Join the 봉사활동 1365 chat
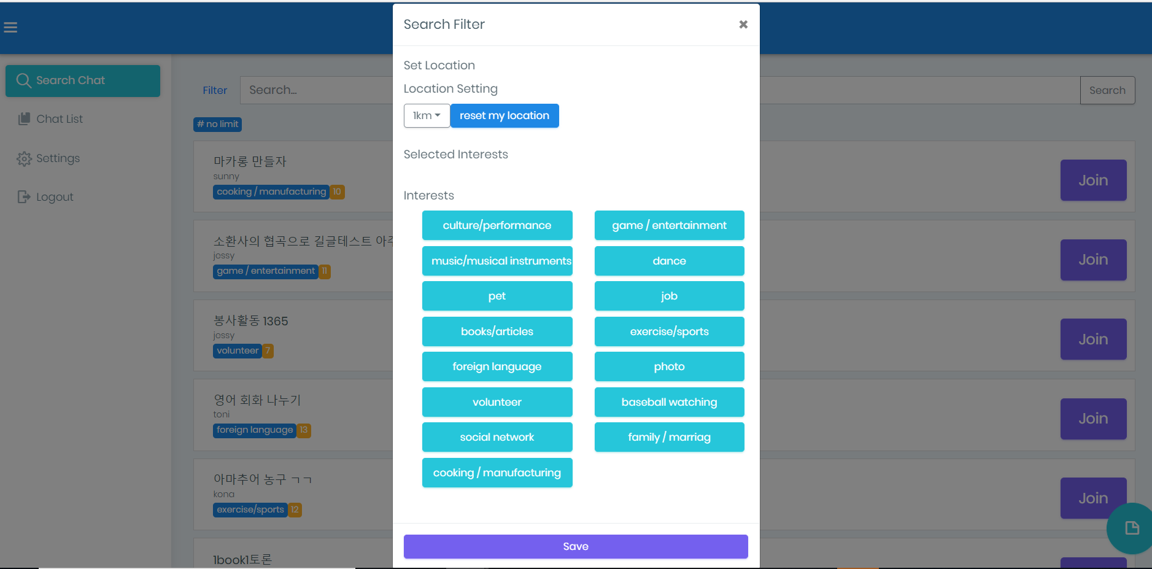Screen dimensions: 1152x569 (x=1093, y=339)
